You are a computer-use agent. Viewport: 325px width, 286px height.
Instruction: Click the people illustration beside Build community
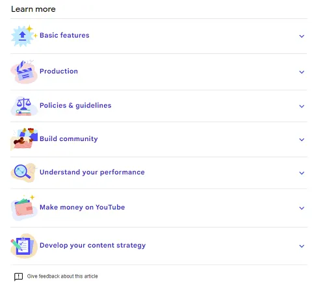pyautogui.click(x=24, y=139)
